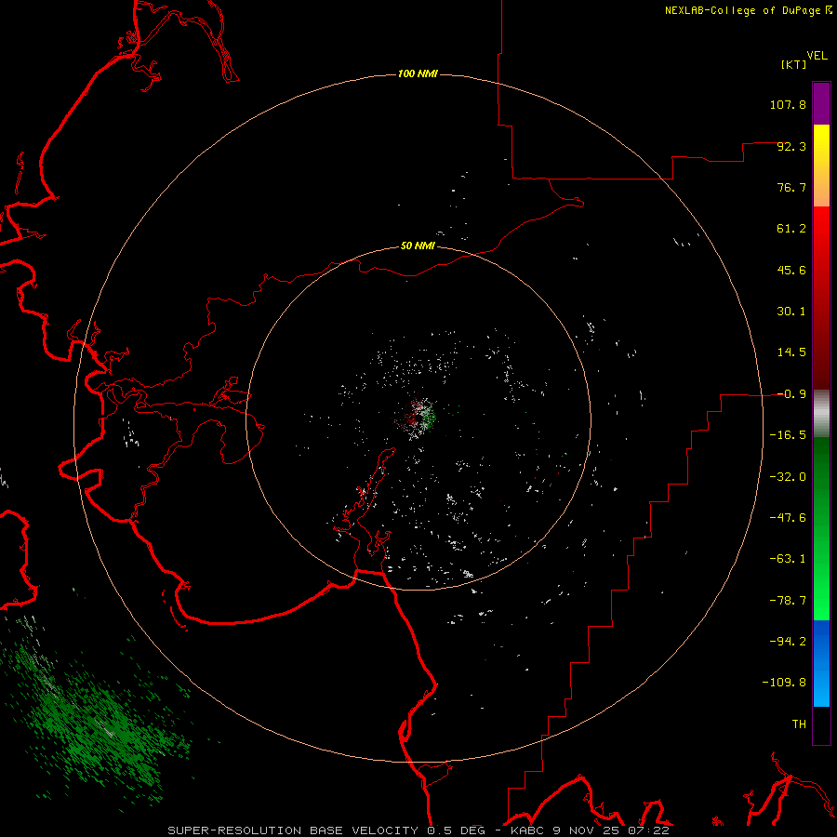Select the -0.9 velocity scale value

coord(791,394)
